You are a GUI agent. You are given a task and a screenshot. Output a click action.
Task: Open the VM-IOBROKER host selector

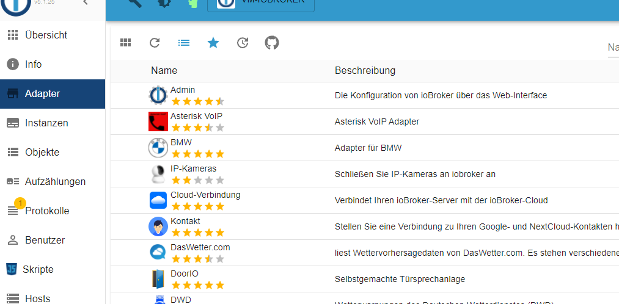point(261,4)
